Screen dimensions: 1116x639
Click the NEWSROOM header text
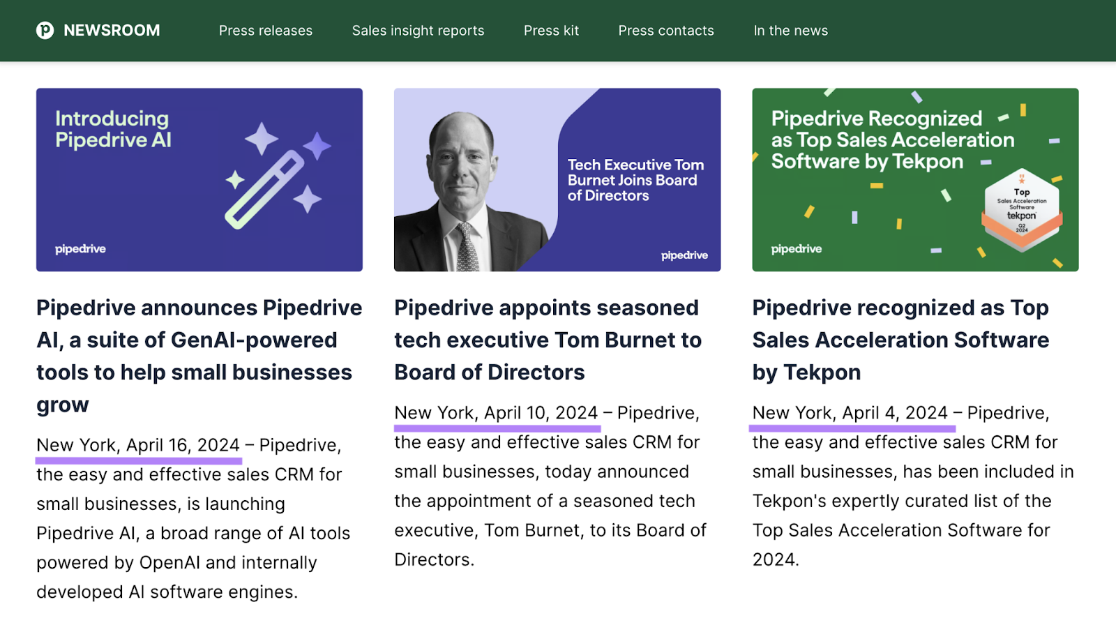112,30
